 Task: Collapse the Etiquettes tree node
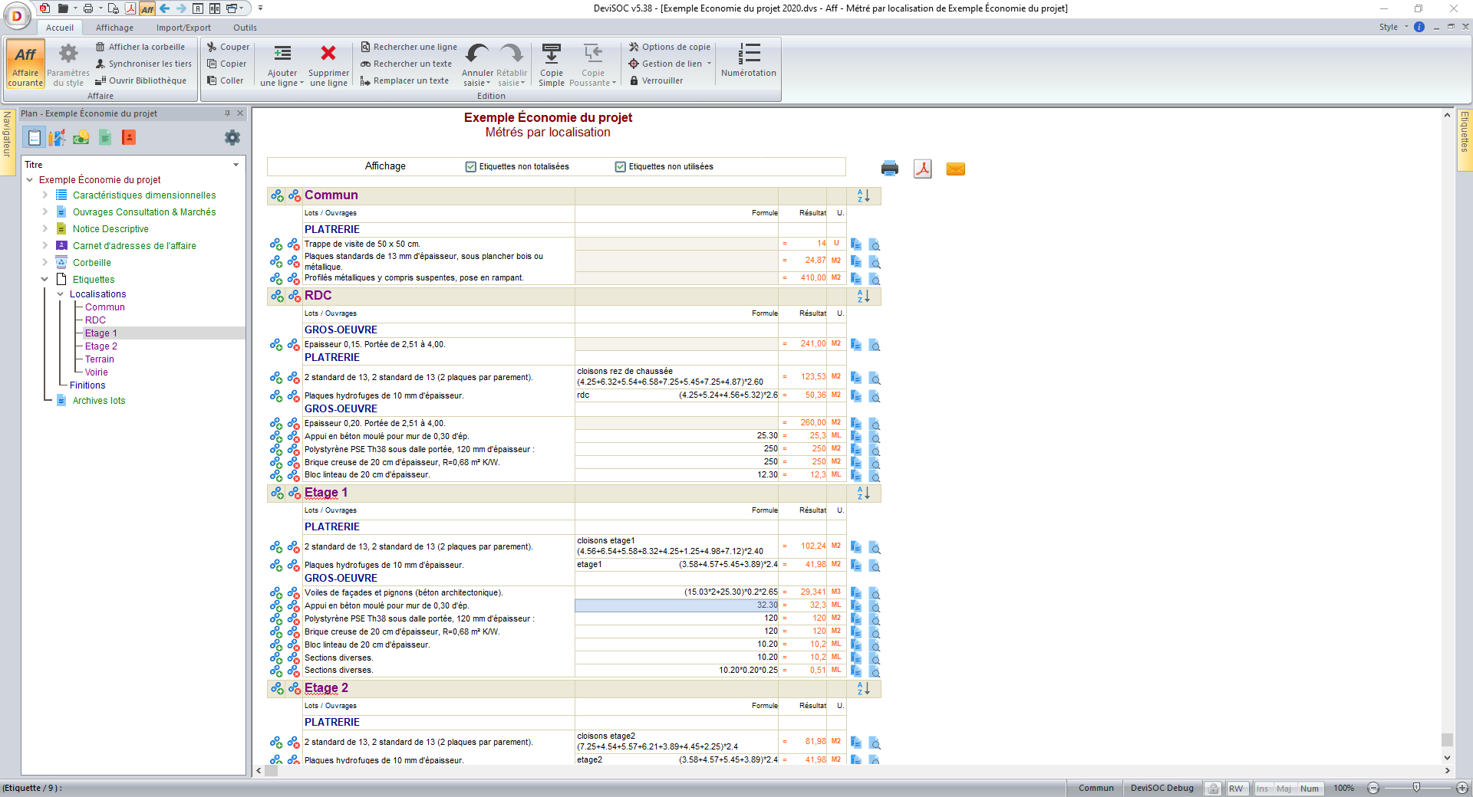44,280
